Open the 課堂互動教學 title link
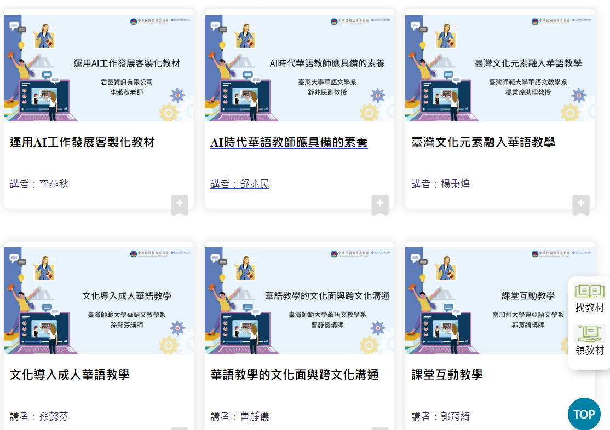Viewport: 610px width, 430px height. click(447, 375)
